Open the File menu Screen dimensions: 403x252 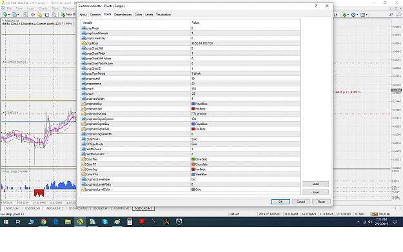[x=9, y=8]
